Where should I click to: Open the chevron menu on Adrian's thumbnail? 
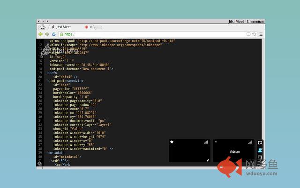(x=216, y=142)
